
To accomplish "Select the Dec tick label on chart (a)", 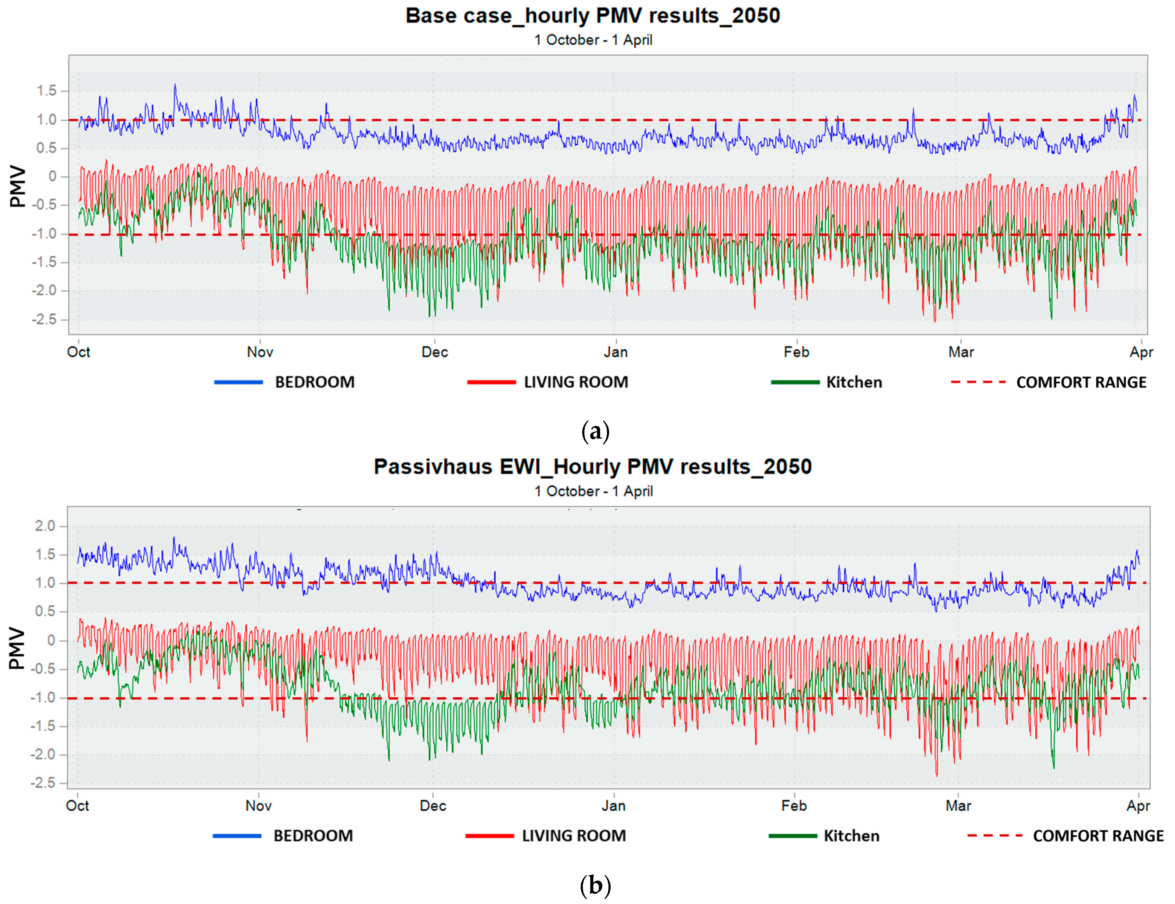I will [435, 352].
